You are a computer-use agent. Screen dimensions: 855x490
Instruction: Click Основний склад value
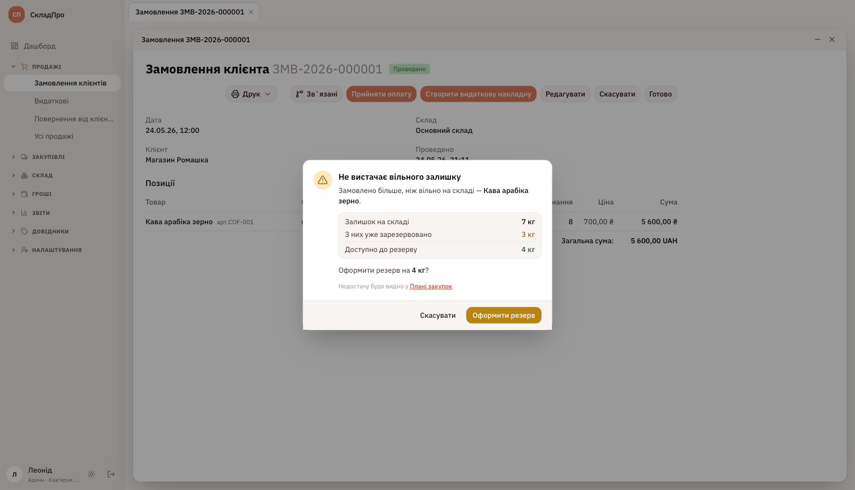444,131
